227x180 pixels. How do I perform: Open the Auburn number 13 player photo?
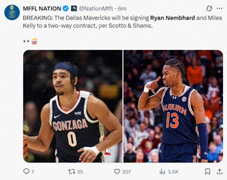173,106
